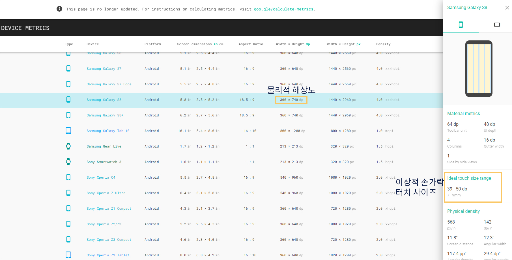Select Samsung Galaxy S8 device link
512x260 pixels.
point(104,100)
